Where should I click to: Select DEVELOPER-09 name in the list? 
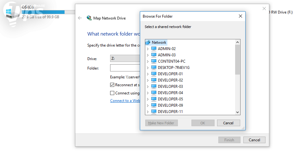pos(170,105)
